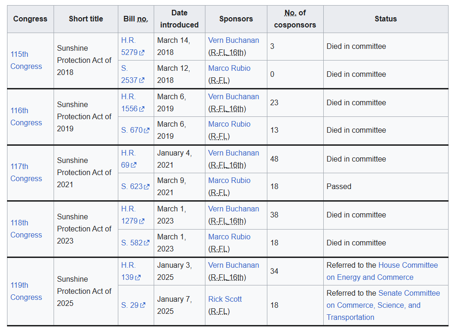Click the January 3, 2025 date cell
The image size is (456, 332).
click(x=179, y=271)
